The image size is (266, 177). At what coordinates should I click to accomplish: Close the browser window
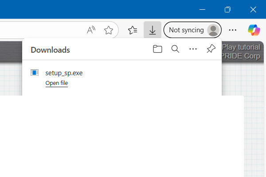[253, 9]
